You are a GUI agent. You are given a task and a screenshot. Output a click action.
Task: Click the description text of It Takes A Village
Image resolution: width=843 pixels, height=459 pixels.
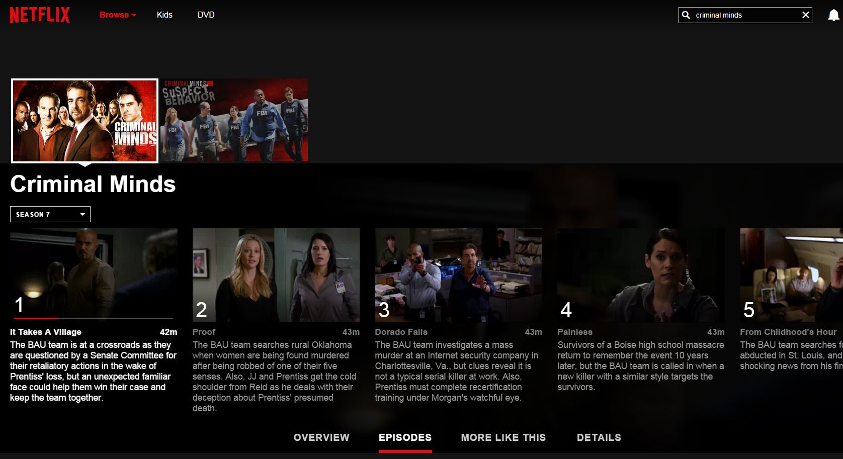(94, 371)
